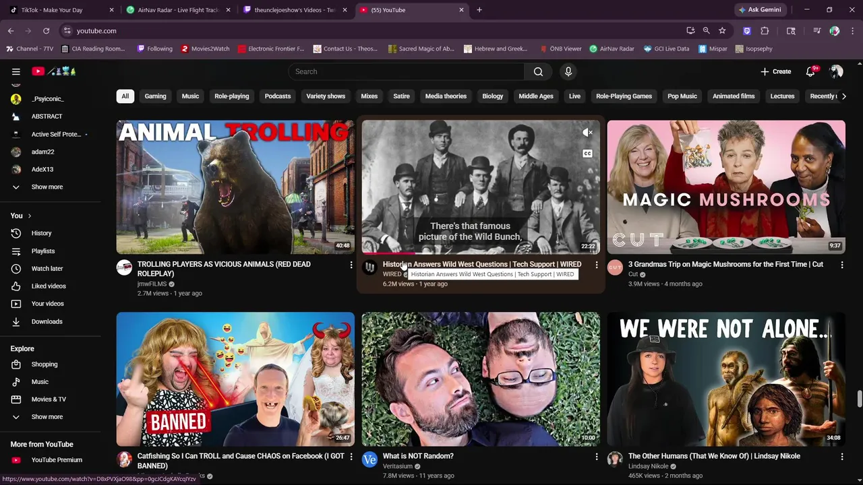Switch to the AirNav Radar browser tab
The image size is (863, 485).
tap(179, 10)
